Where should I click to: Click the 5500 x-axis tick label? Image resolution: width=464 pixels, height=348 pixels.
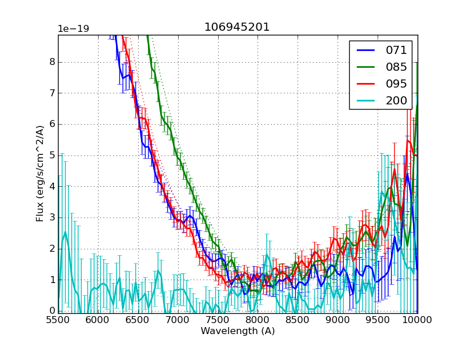pos(58,320)
